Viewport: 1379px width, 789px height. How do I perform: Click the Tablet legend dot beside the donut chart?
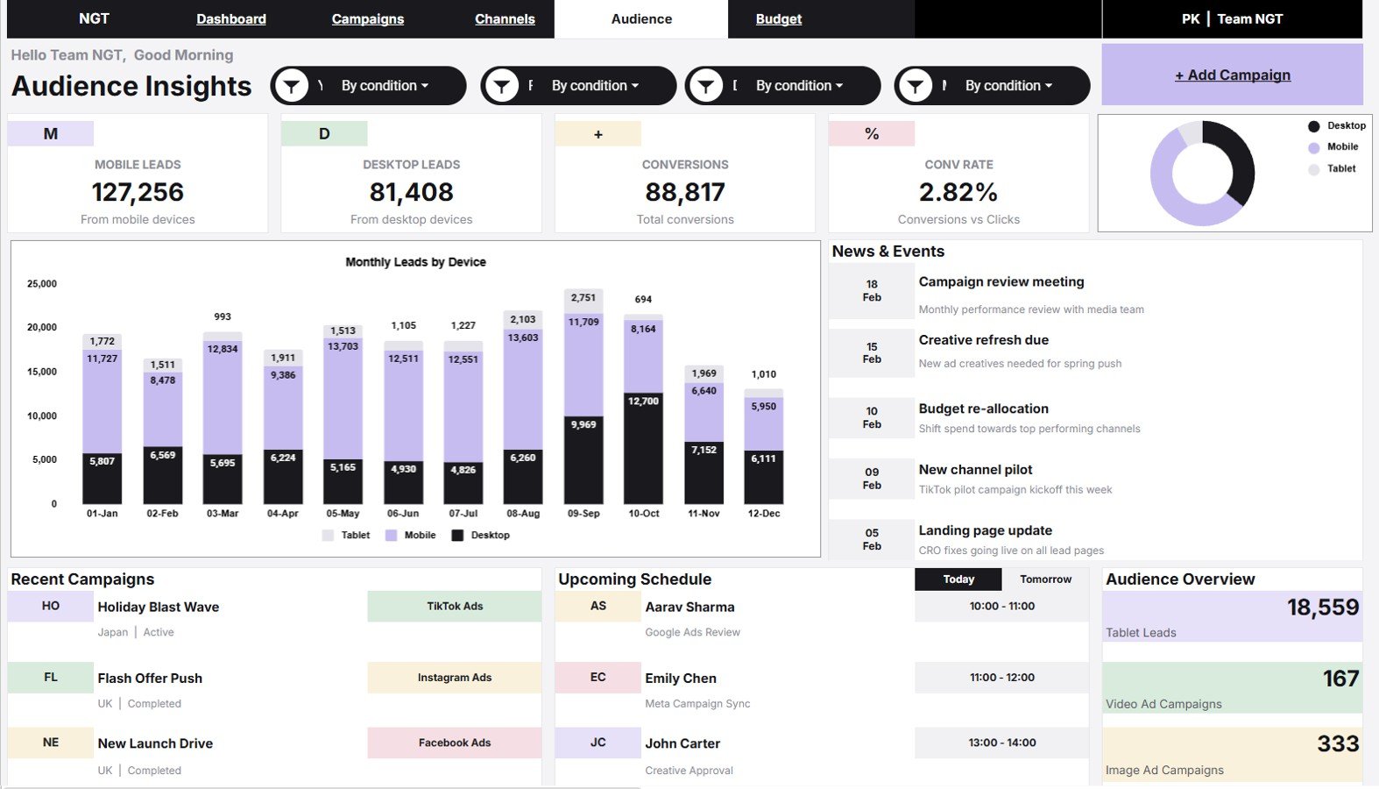pos(1313,169)
